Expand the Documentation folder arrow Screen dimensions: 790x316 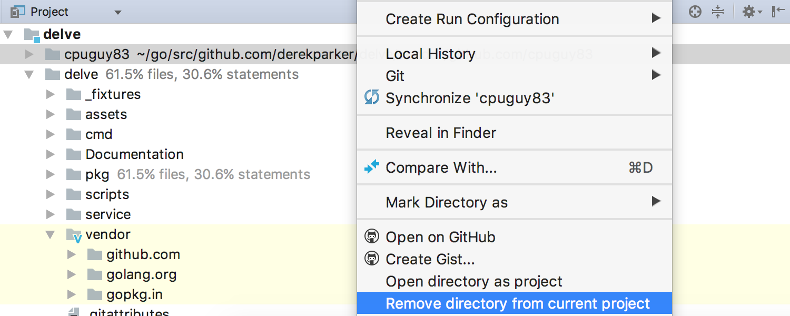click(51, 155)
